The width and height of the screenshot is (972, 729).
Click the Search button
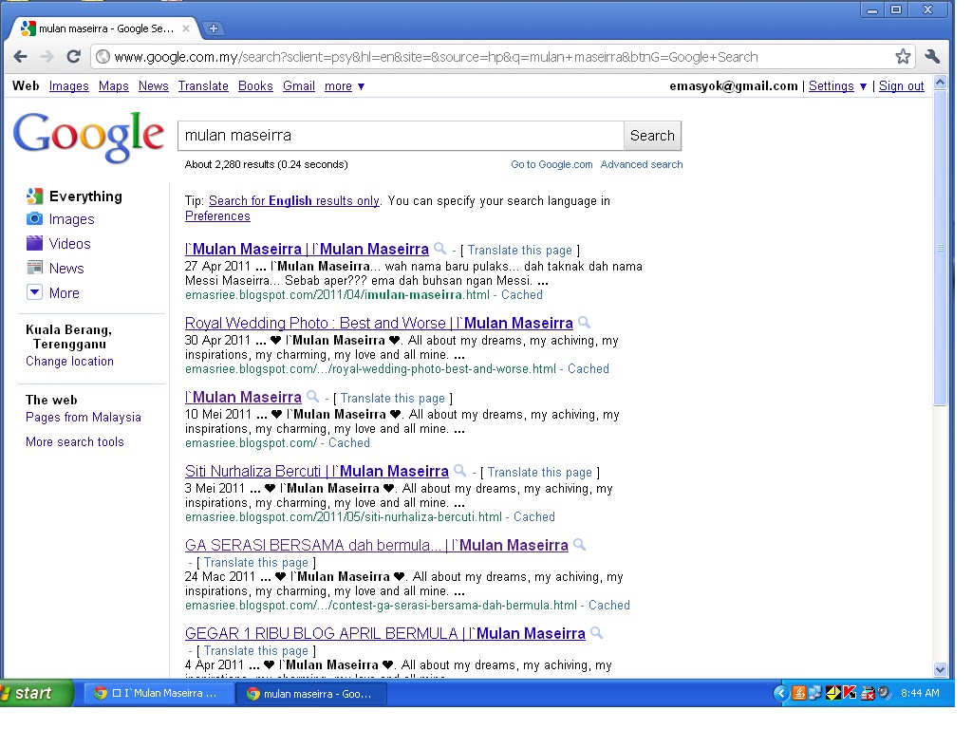click(652, 136)
